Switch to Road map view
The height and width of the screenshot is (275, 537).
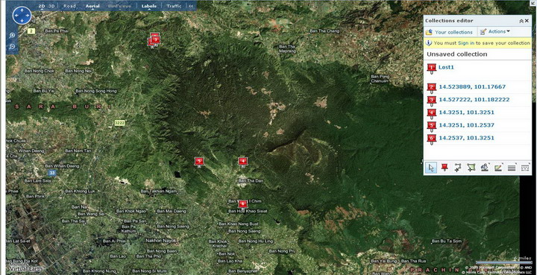tap(69, 6)
